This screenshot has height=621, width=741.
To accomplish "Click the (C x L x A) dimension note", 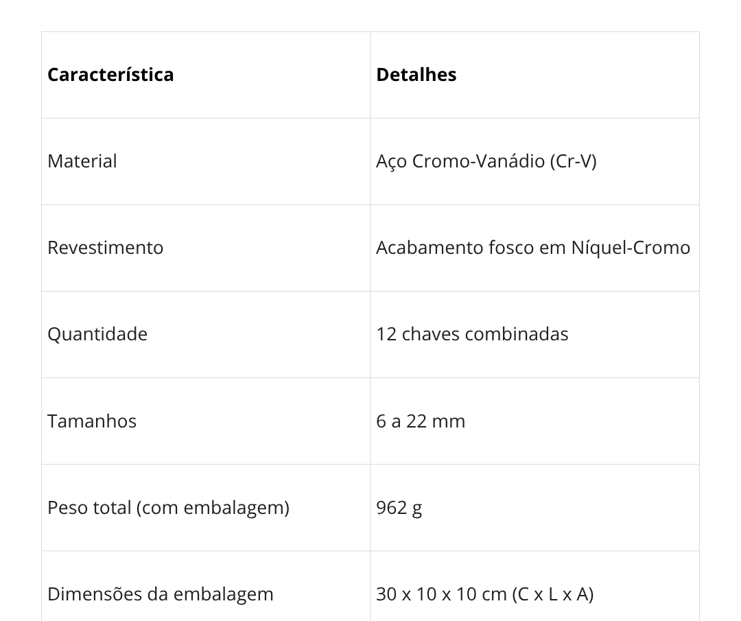I will (553, 594).
